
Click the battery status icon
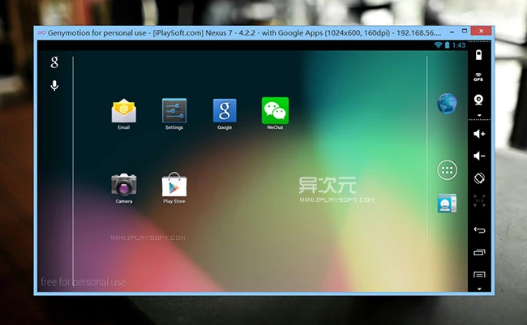(x=447, y=45)
